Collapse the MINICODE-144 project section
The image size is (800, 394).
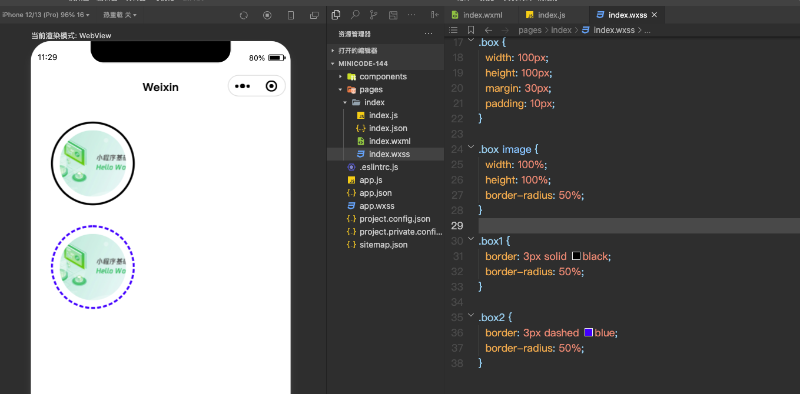pyautogui.click(x=385, y=64)
